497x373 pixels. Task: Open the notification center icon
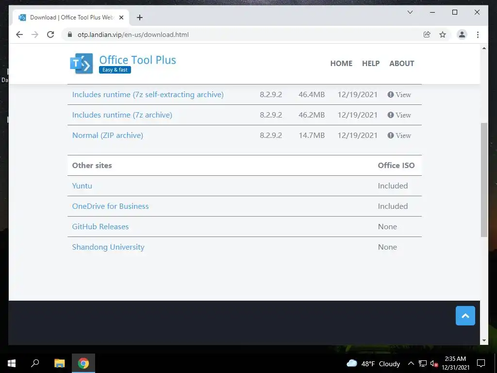(481, 363)
